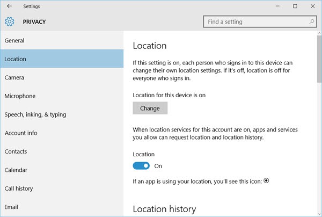Maximize the Settings window
Screen dimensions: 322x217
point(295,6)
